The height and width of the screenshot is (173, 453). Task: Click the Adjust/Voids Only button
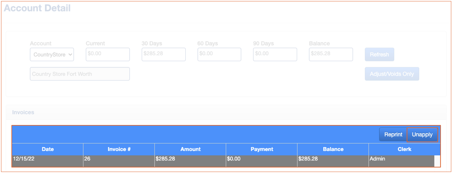point(392,74)
